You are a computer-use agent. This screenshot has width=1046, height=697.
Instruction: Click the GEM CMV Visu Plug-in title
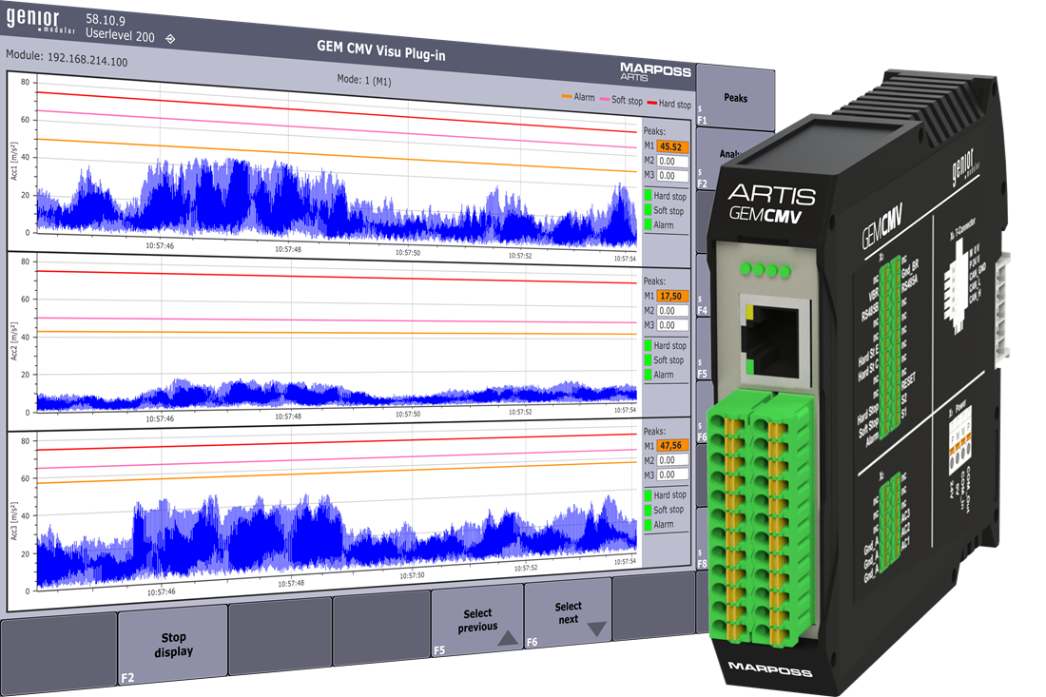pos(381,50)
